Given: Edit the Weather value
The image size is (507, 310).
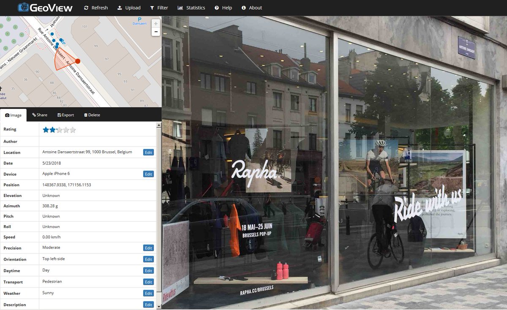Looking at the screenshot, I should 148,294.
